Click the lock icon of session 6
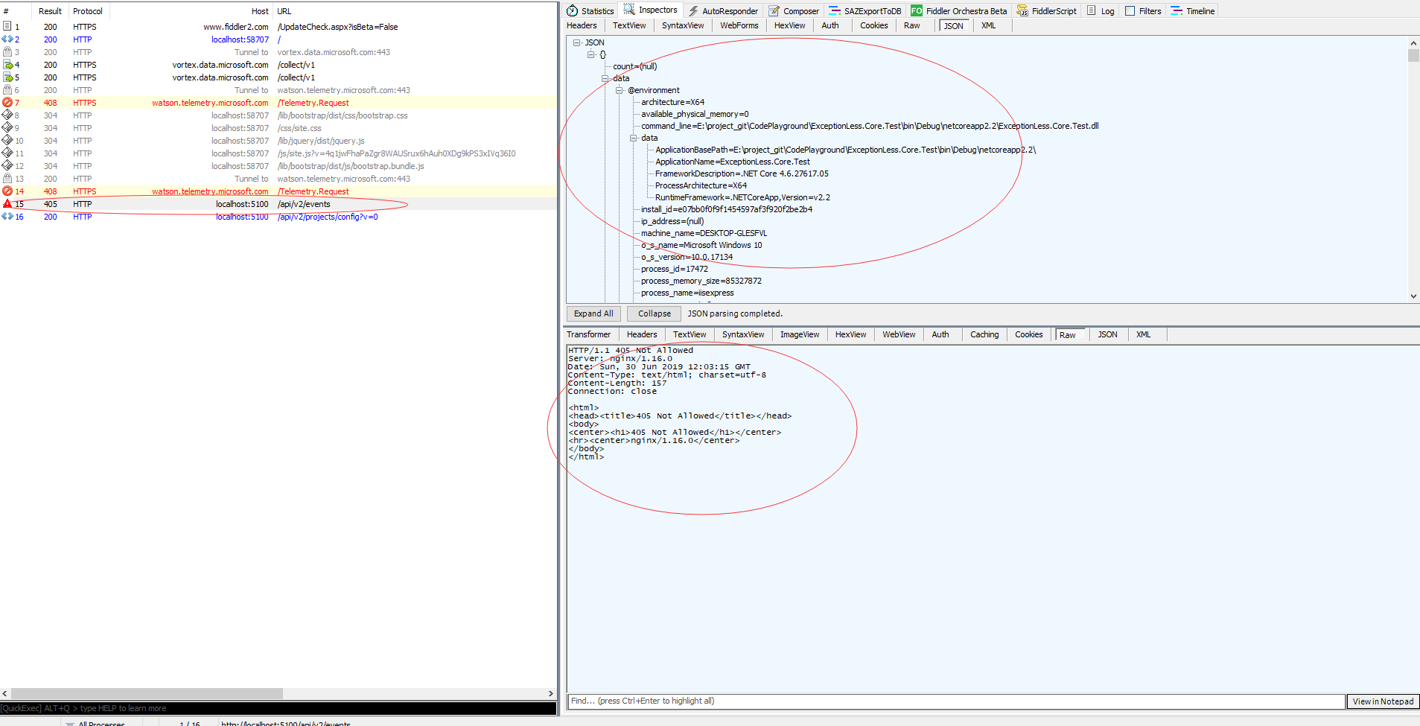 [x=7, y=89]
